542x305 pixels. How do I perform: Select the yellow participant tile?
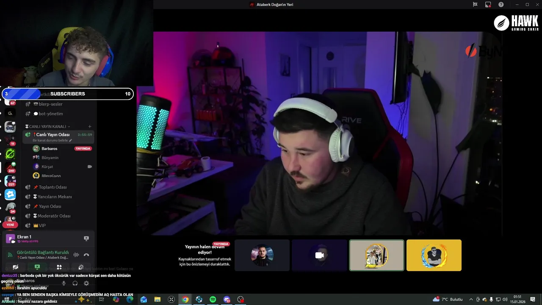[434, 255]
